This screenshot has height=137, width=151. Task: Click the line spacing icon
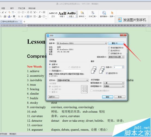[35, 16]
